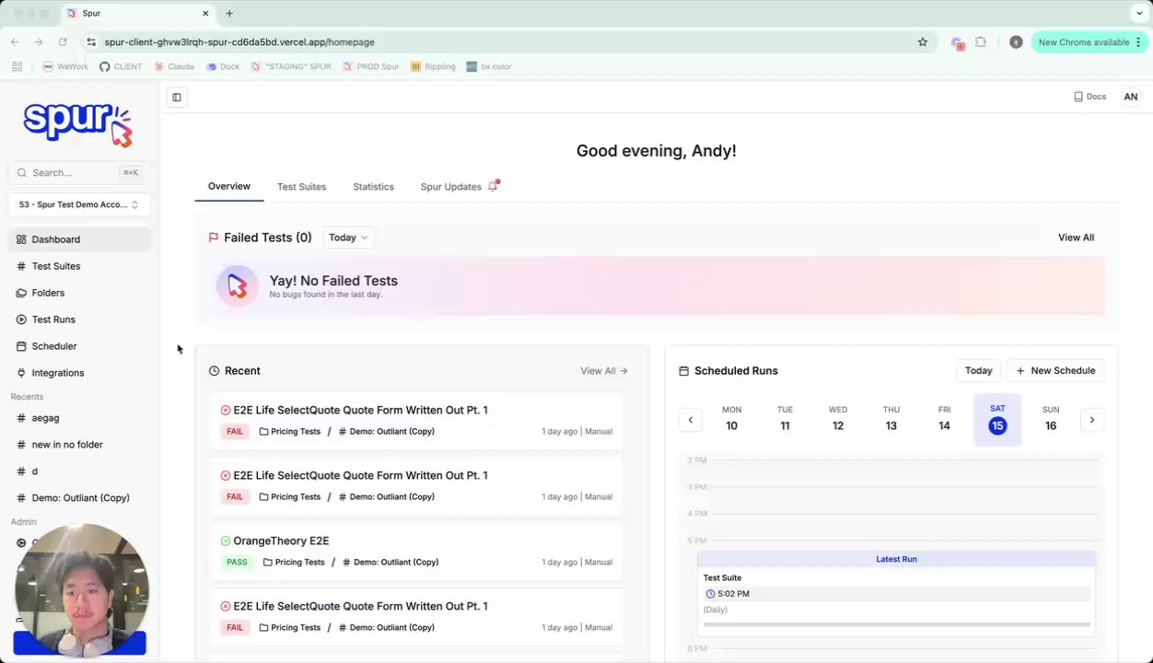Click the Failed Tests flag icon
The image size is (1153, 663).
click(214, 238)
